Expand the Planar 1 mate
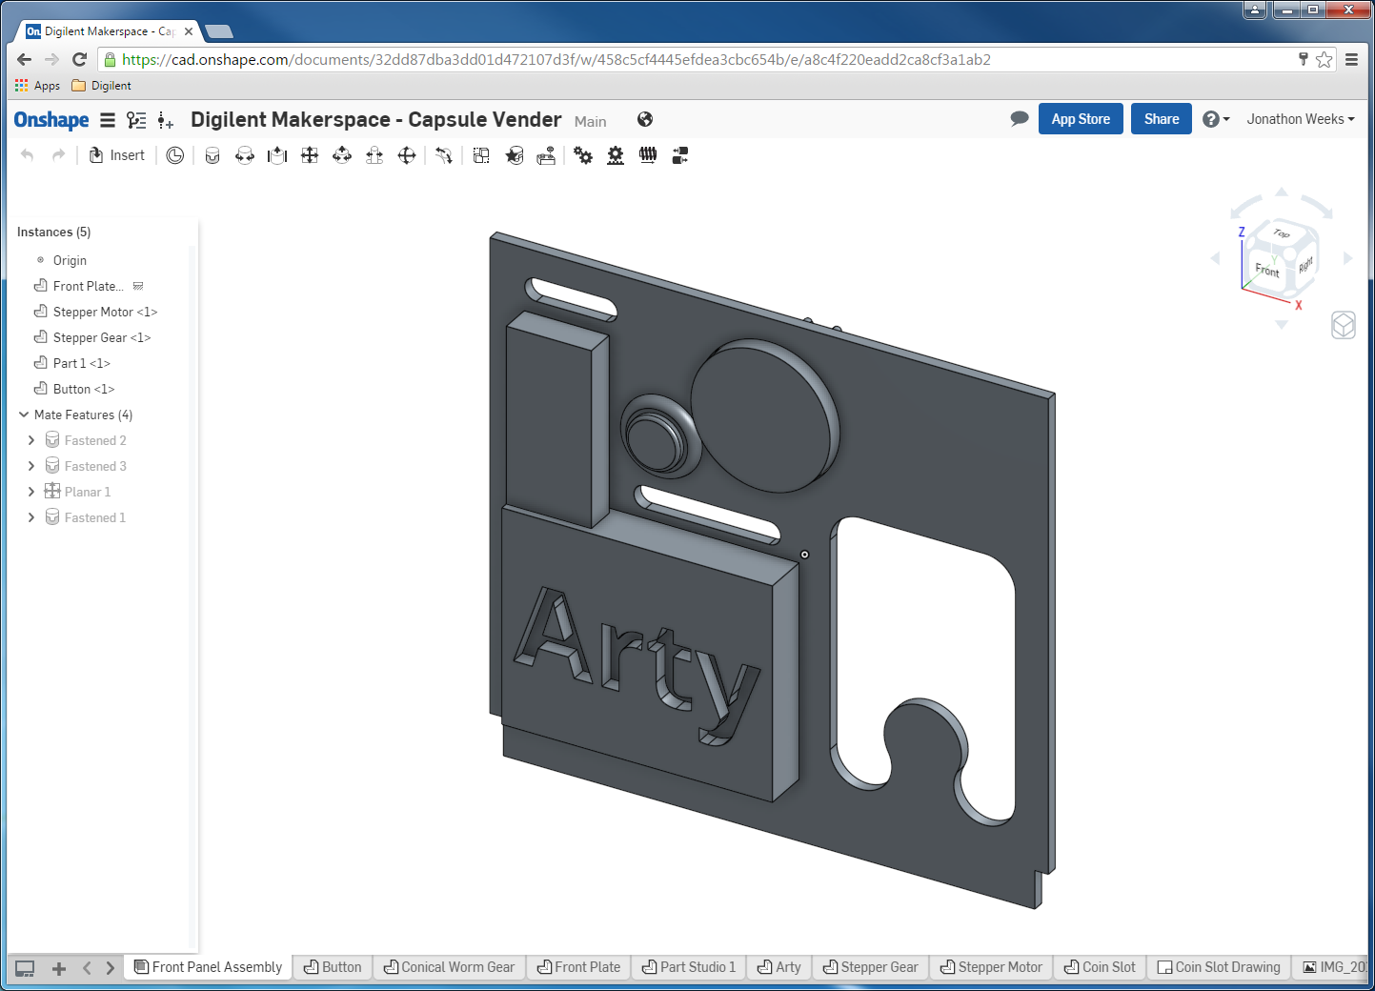Viewport: 1375px width, 991px height. [31, 492]
